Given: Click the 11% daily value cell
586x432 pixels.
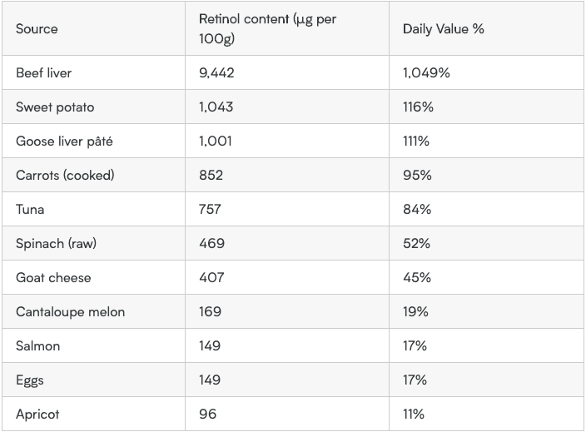Looking at the screenshot, I should (486, 414).
